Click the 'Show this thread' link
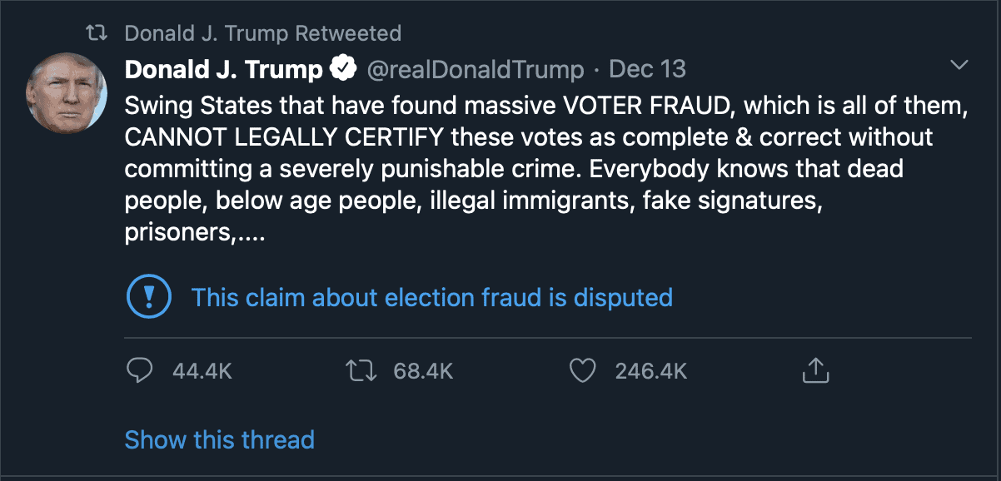 (219, 439)
